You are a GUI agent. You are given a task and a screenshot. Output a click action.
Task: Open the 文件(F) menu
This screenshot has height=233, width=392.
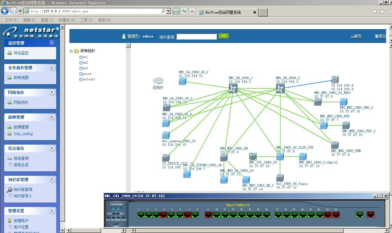click(x=11, y=20)
